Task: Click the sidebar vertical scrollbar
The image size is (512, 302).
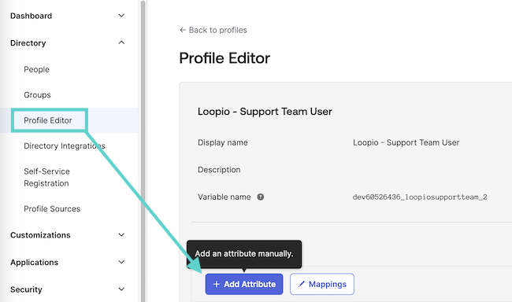Action: 143,151
